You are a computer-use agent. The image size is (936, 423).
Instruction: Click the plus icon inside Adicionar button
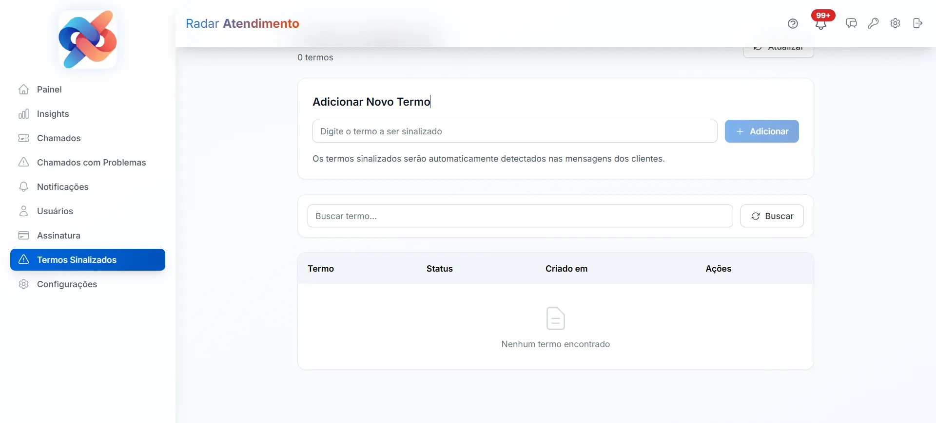click(740, 131)
